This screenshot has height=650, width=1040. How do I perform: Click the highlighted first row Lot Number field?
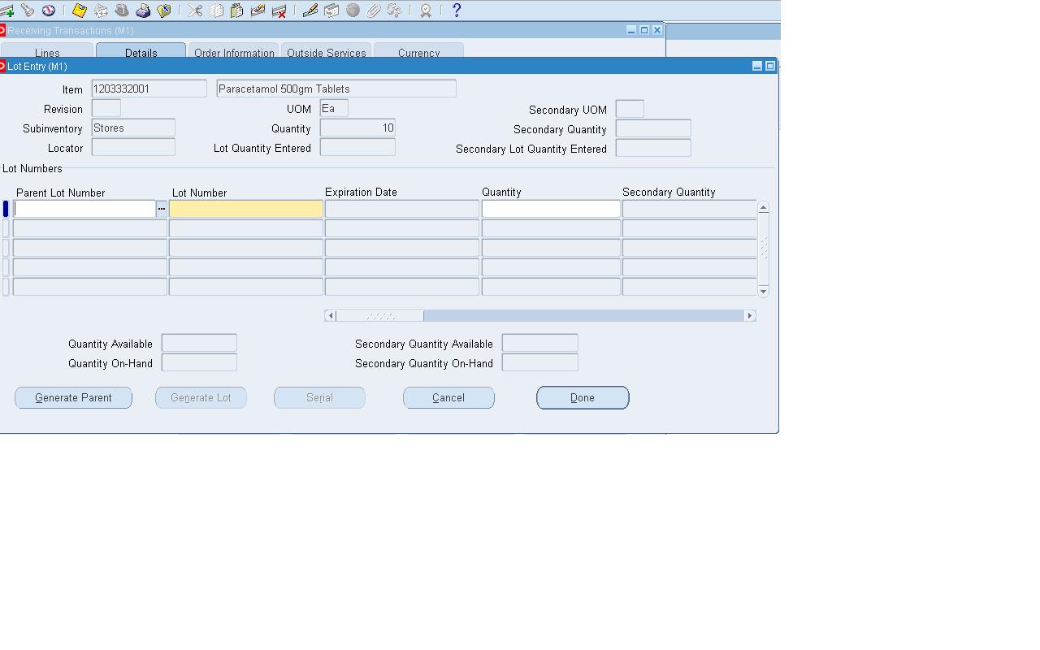(246, 209)
